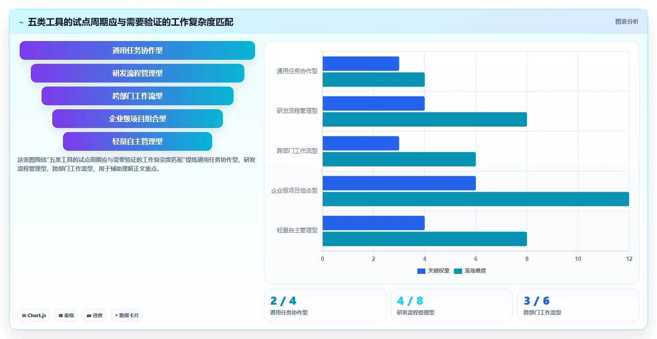Click the x-axis tick value 0
This screenshot has width=657, height=339.
[x=322, y=259]
